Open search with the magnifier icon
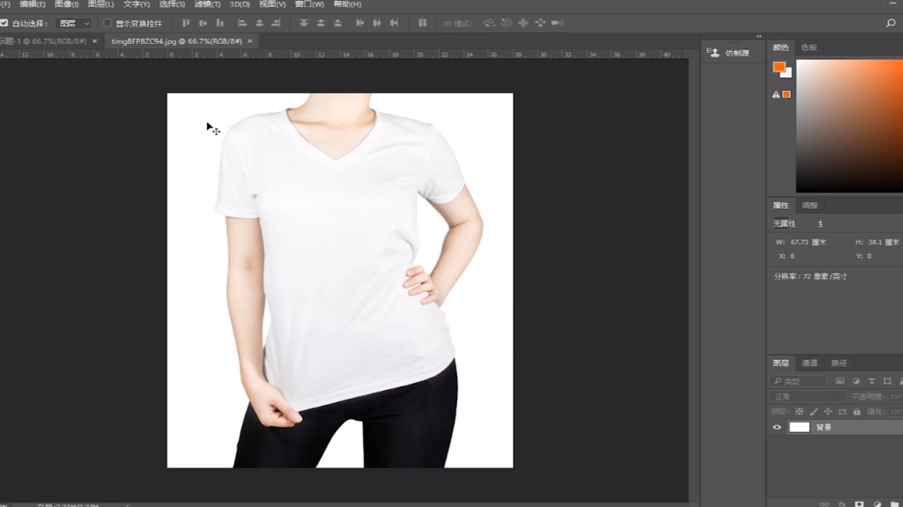The image size is (903, 507). (x=891, y=23)
